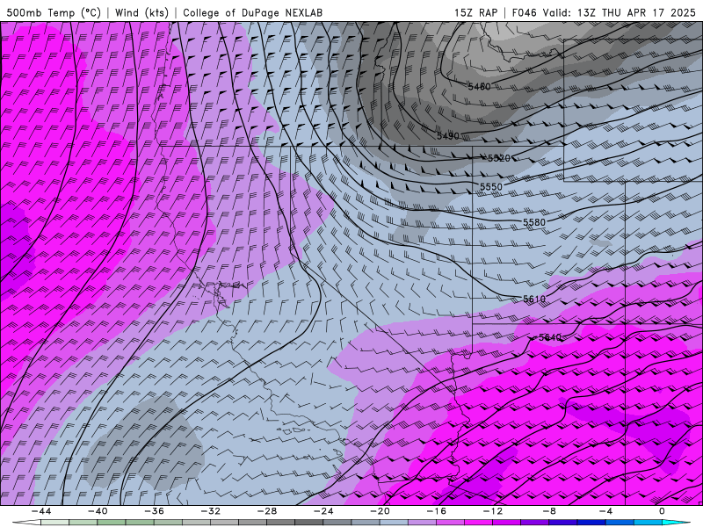Click the 5490 height contour label
The height and width of the screenshot is (527, 703).
[448, 136]
